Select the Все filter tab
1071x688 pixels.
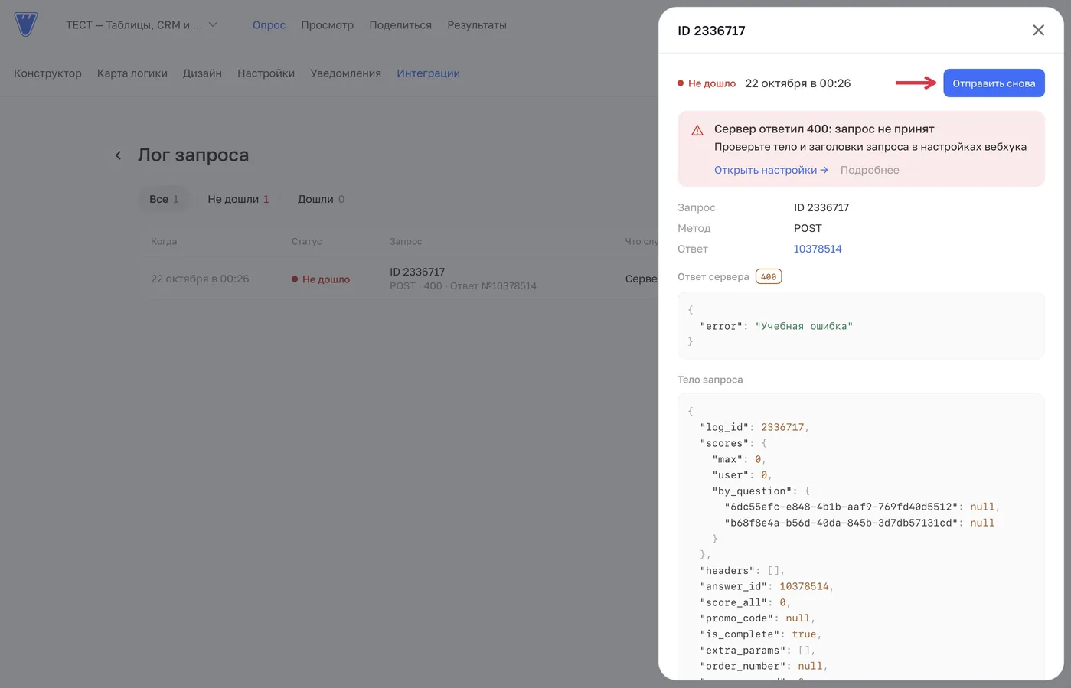coord(164,199)
